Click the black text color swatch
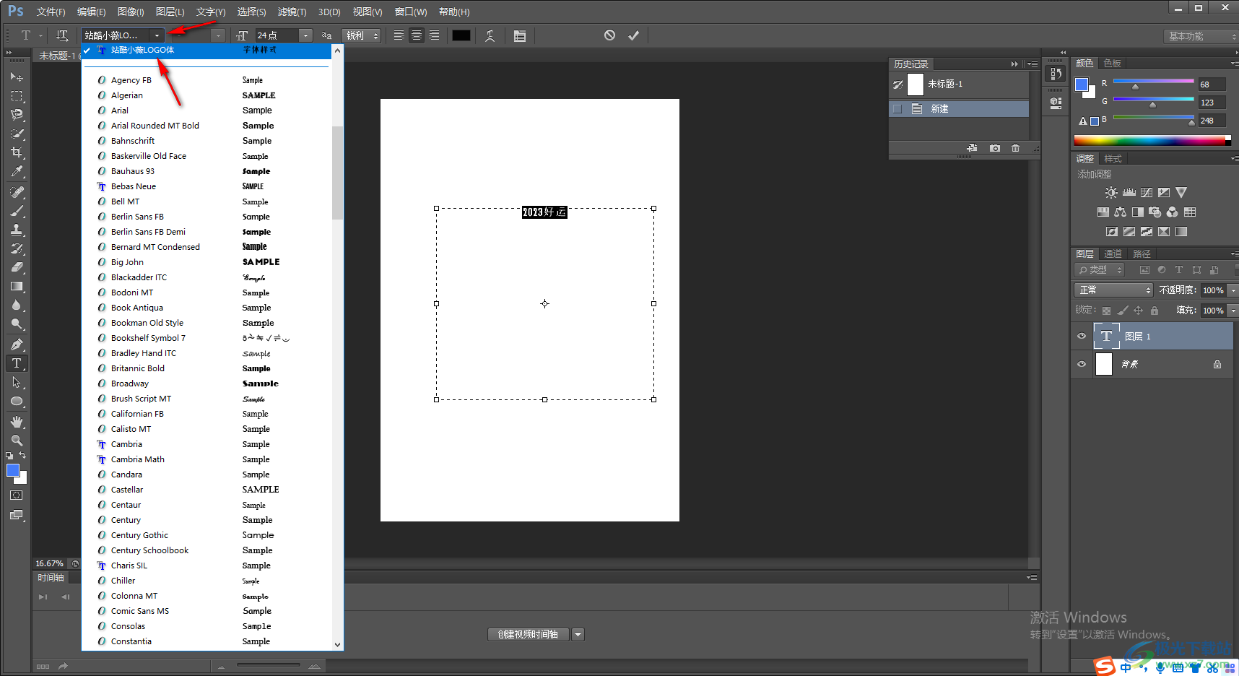Viewport: 1239px width, 676px height. (461, 35)
